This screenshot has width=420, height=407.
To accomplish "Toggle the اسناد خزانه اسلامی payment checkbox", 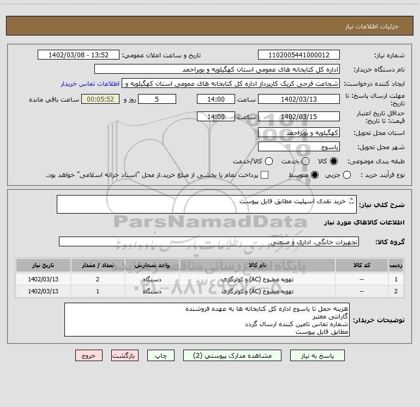I will [265, 175].
